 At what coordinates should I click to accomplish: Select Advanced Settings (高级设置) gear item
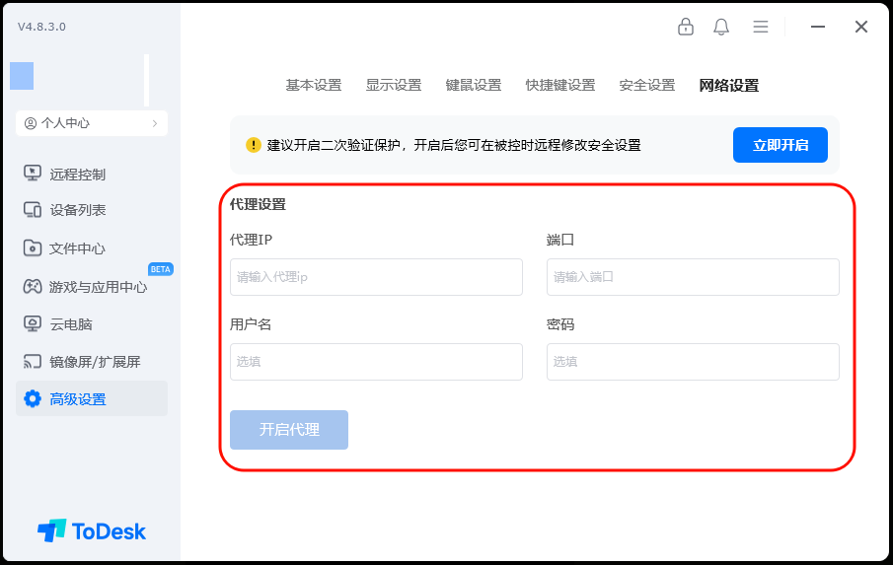[x=33, y=399]
